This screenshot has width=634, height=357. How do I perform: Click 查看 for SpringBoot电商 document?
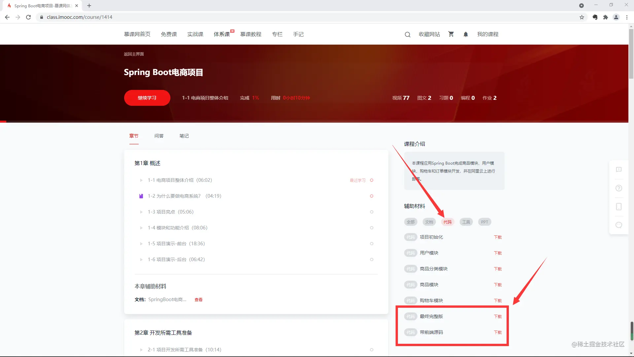pos(198,300)
